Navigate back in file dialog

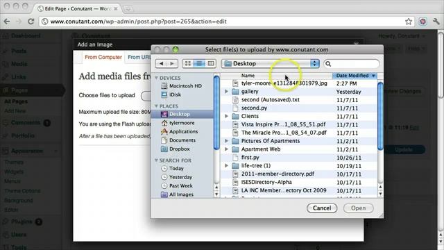tap(161, 63)
